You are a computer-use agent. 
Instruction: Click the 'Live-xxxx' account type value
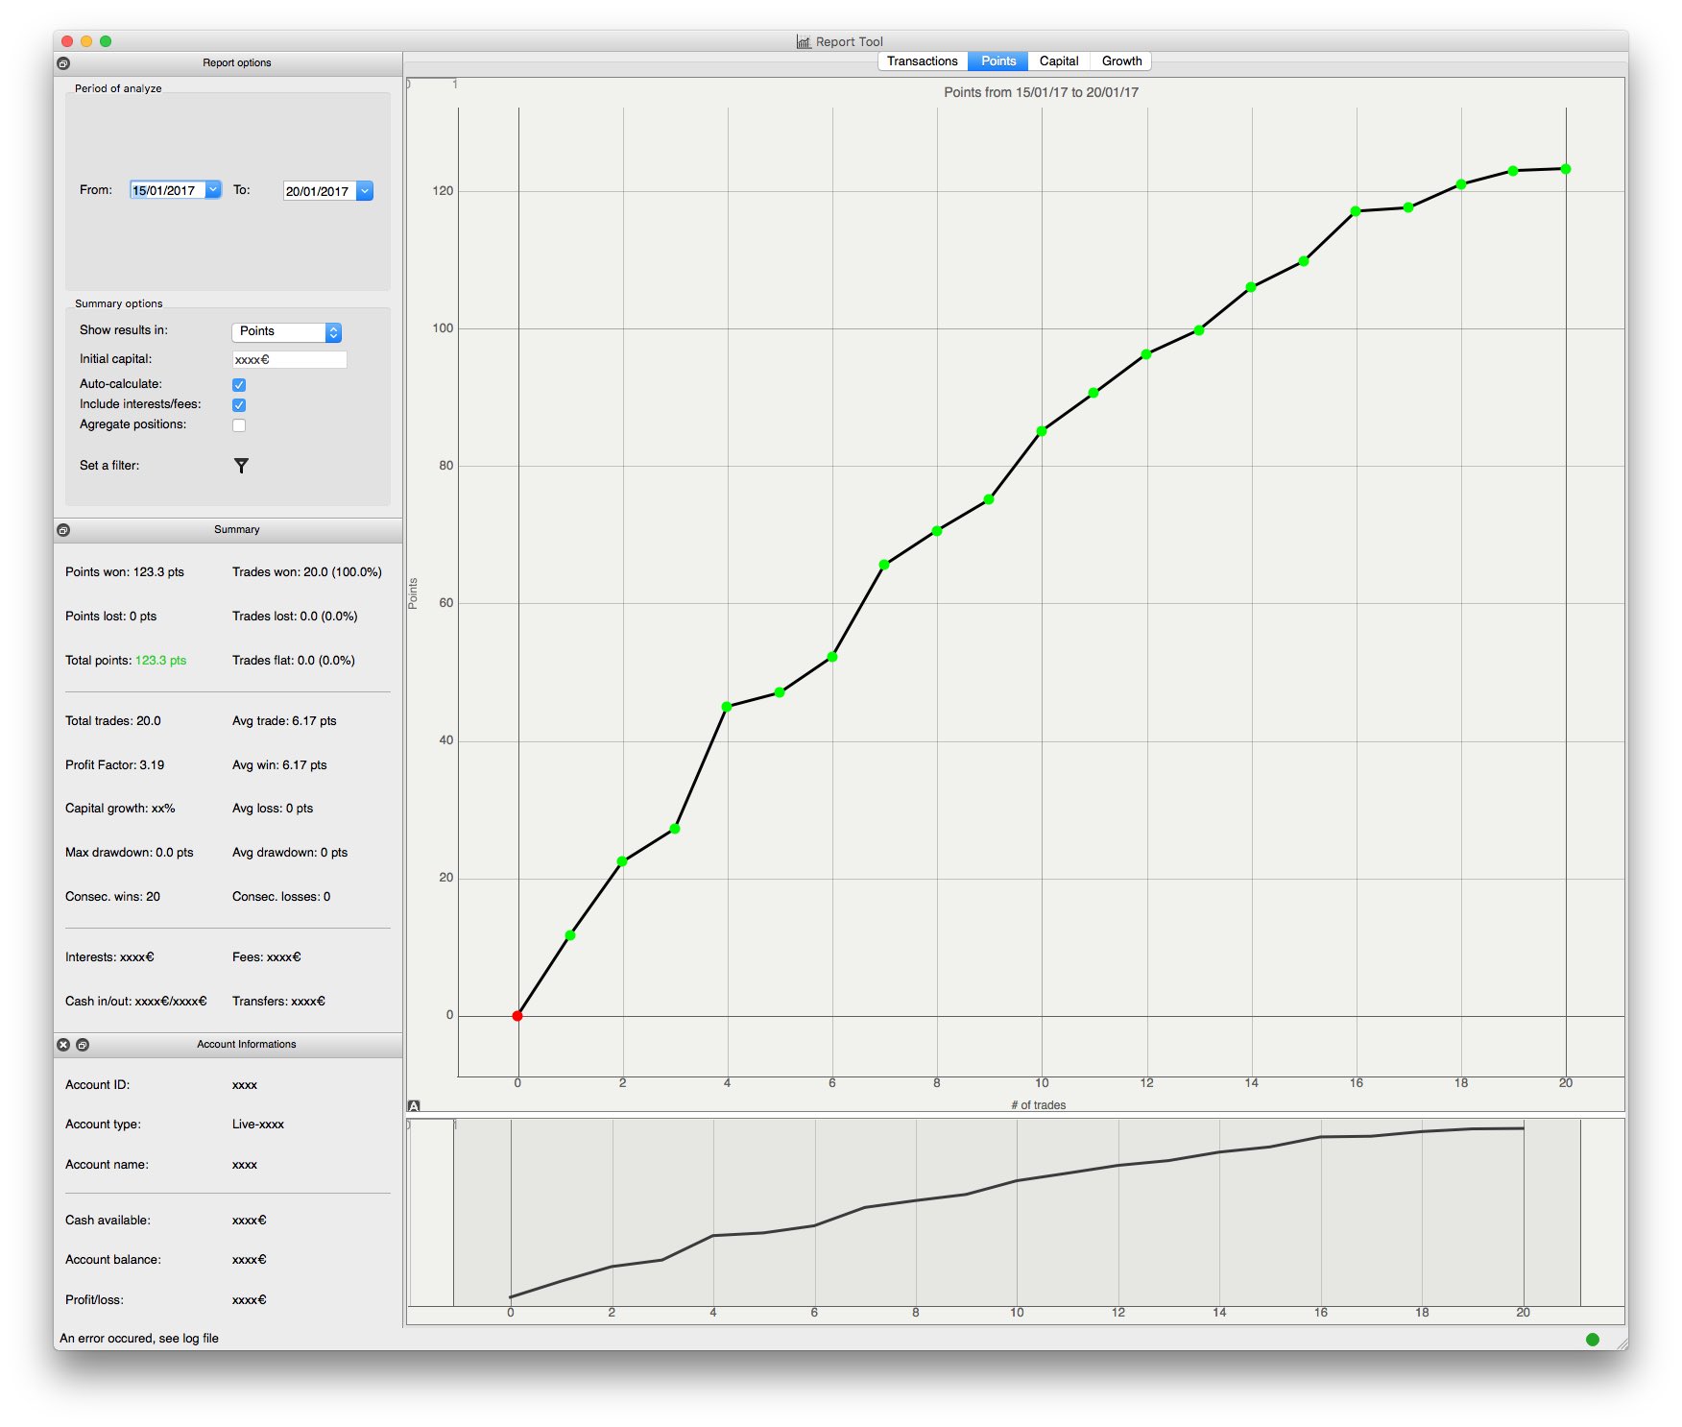pos(258,1125)
